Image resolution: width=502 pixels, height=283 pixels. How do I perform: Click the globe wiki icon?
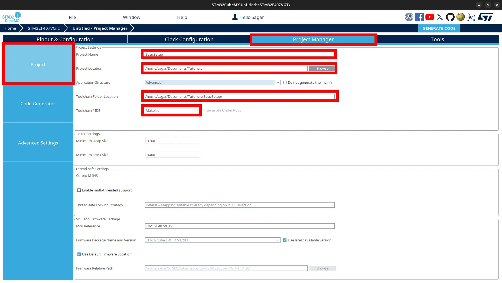[x=460, y=17]
